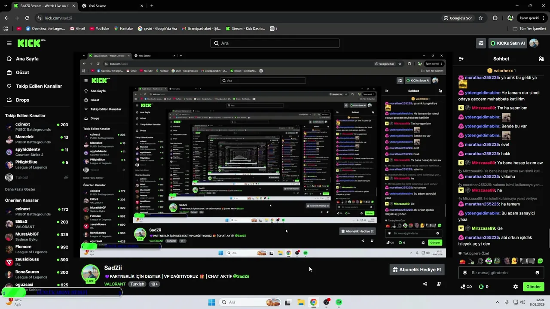This screenshot has height=309, width=550.
Task: Expand the system tray hidden icons chevron
Action: 498,302
